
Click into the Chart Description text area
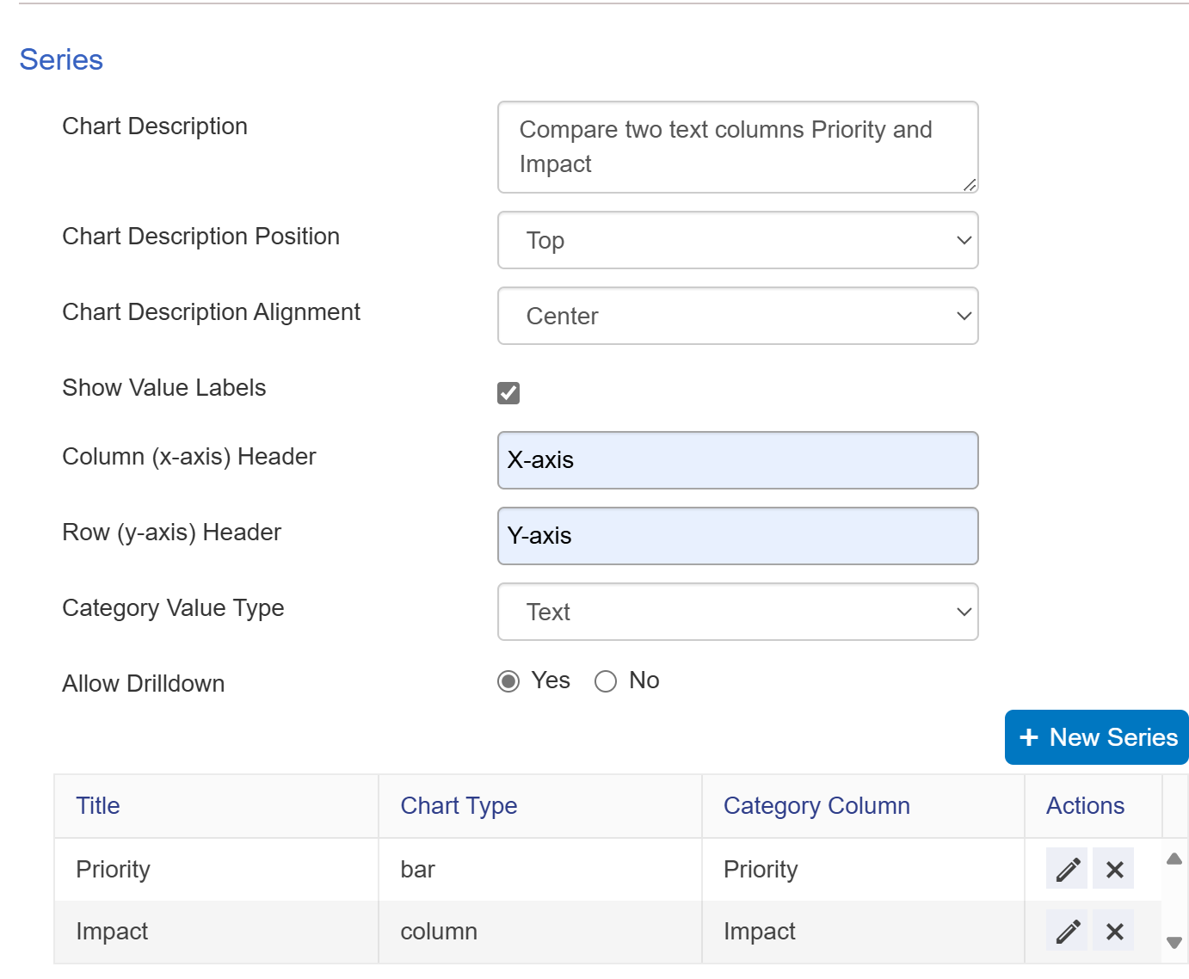point(738,147)
